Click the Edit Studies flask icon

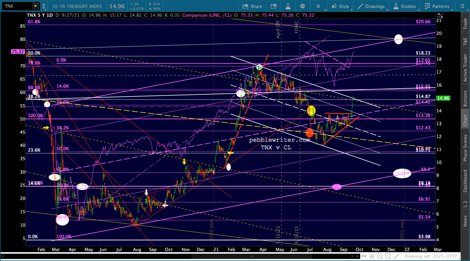point(288,6)
